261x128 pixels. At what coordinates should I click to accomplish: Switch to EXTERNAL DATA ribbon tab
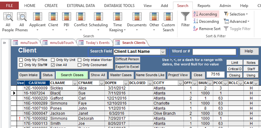(x=81, y=6)
